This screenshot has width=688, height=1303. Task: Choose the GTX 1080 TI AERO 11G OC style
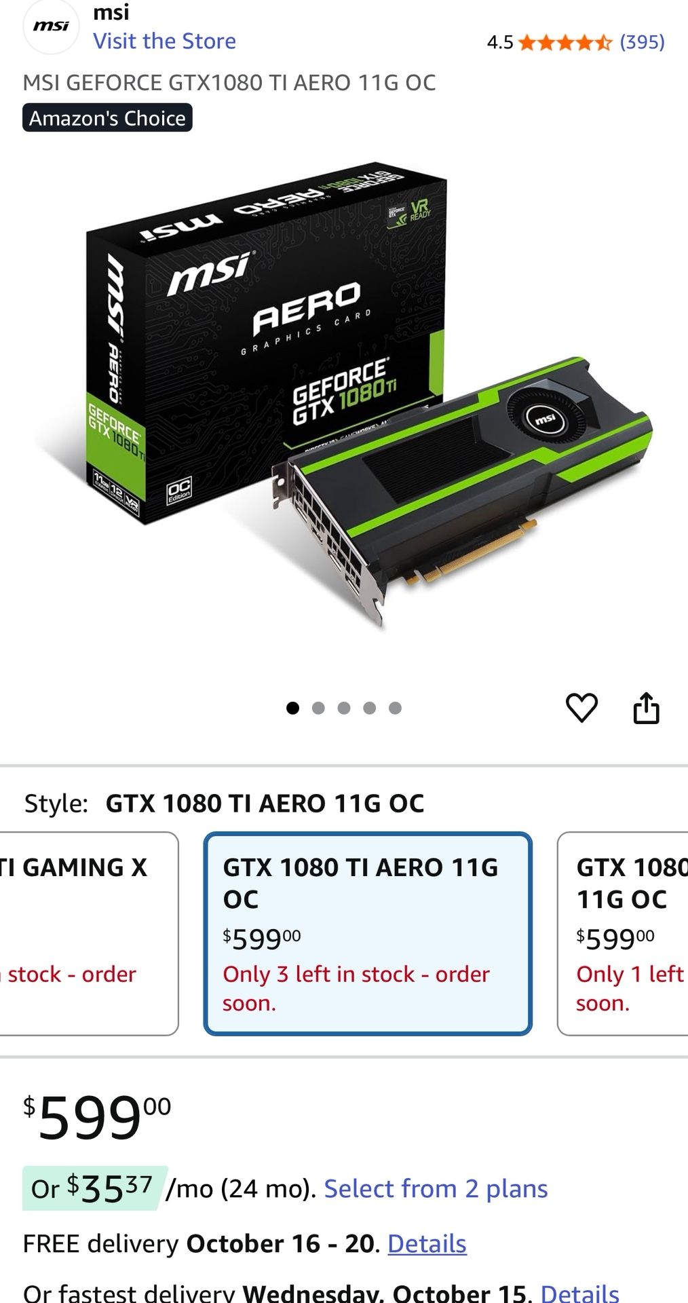click(368, 934)
